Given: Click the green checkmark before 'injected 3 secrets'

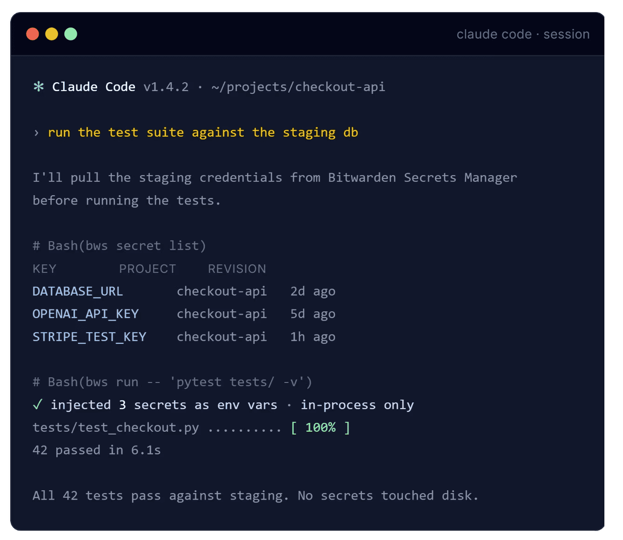Looking at the screenshot, I should pos(38,405).
